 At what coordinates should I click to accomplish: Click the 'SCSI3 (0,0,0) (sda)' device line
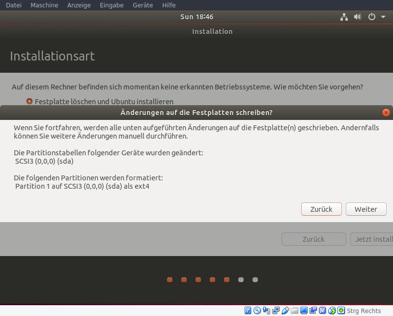tap(44, 161)
